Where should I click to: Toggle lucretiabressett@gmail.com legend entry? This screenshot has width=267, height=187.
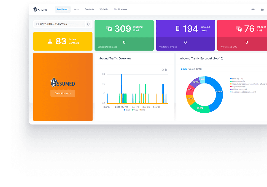pyautogui.click(x=243, y=92)
